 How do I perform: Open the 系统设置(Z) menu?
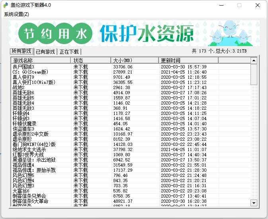16,14
